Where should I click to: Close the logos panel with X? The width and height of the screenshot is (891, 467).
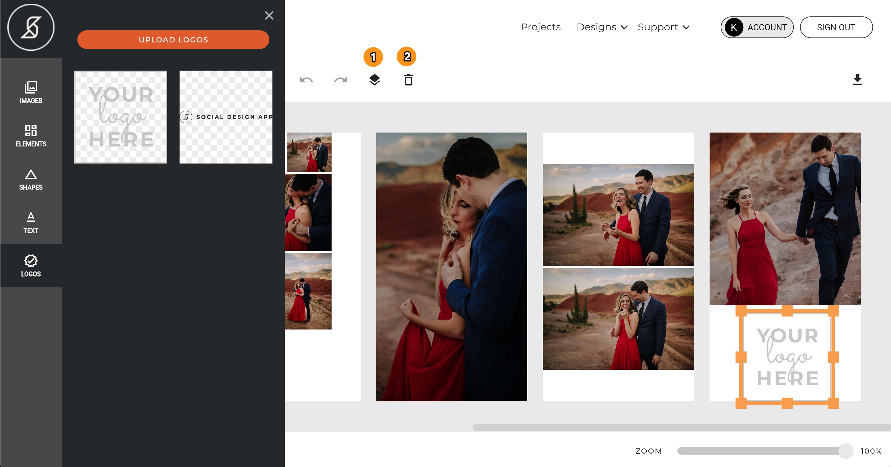click(x=269, y=15)
